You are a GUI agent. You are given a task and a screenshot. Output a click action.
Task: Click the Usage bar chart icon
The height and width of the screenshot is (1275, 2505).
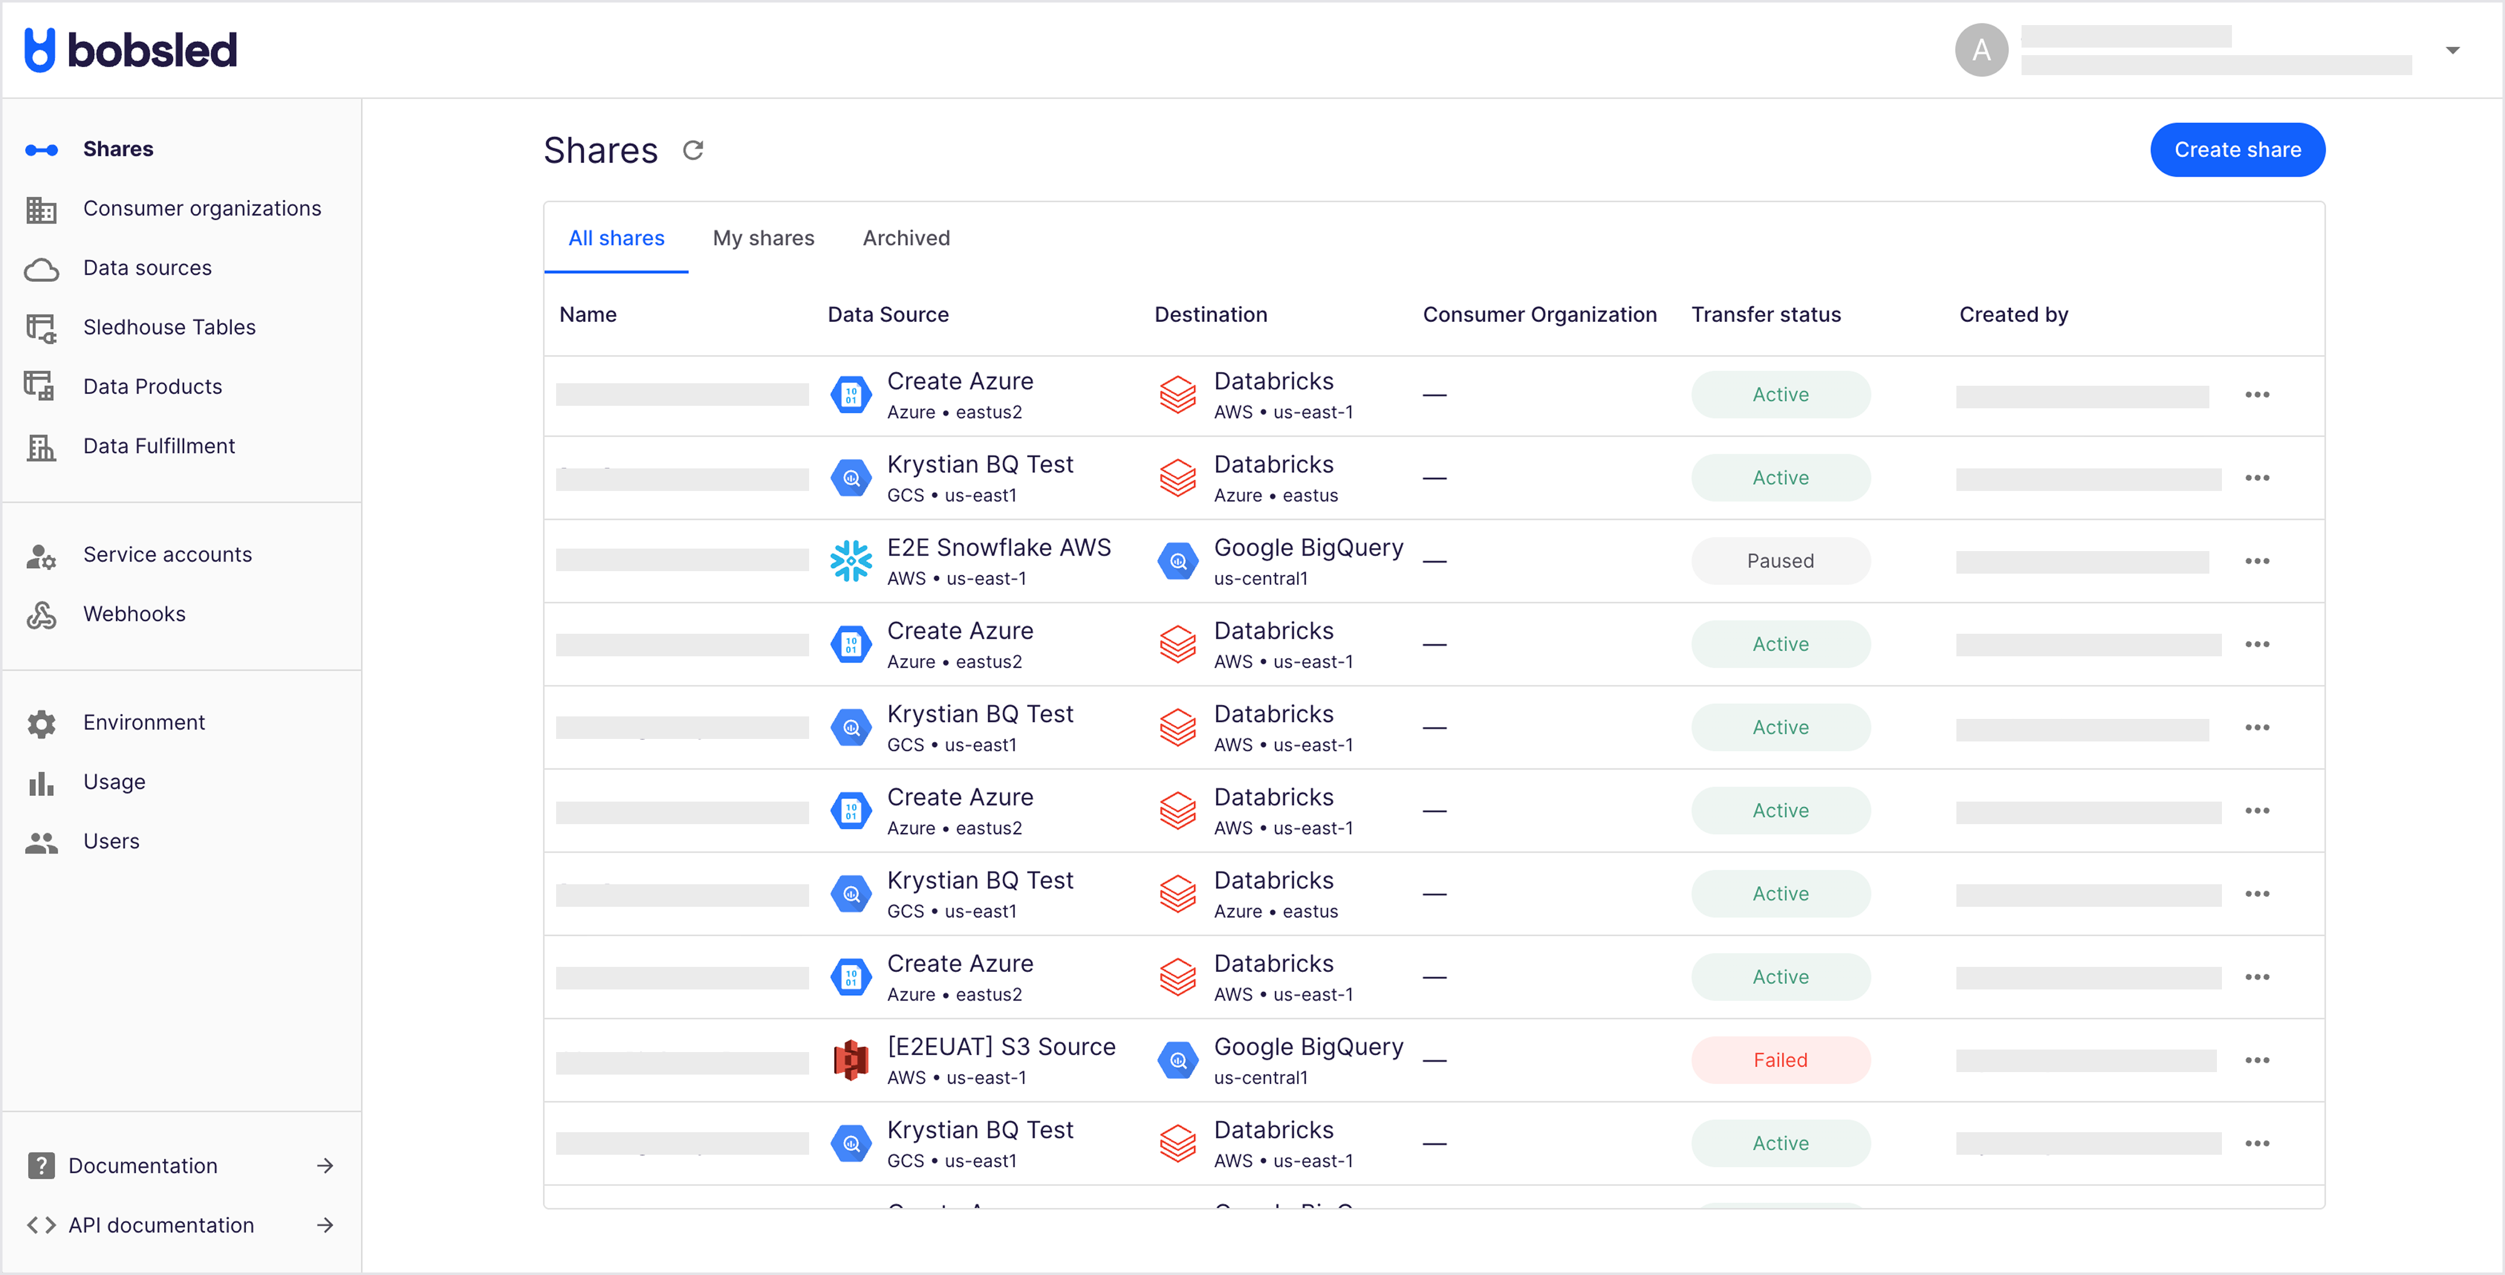[x=41, y=783]
